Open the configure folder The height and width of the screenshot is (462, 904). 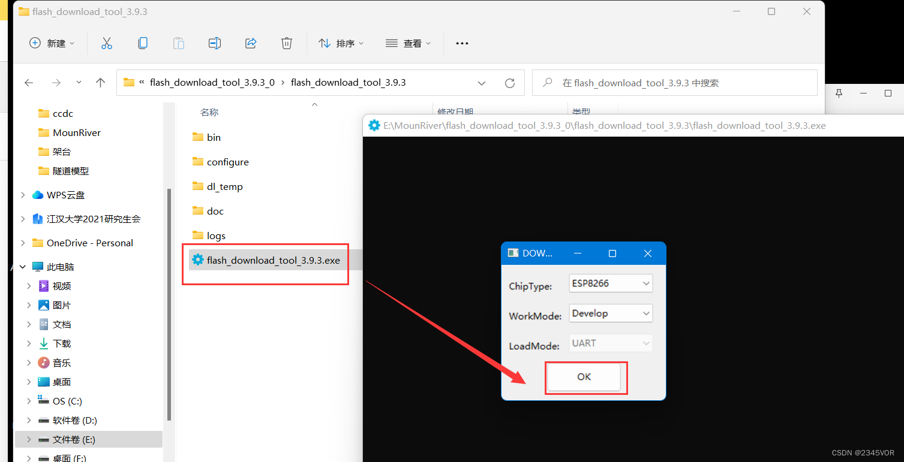click(221, 162)
